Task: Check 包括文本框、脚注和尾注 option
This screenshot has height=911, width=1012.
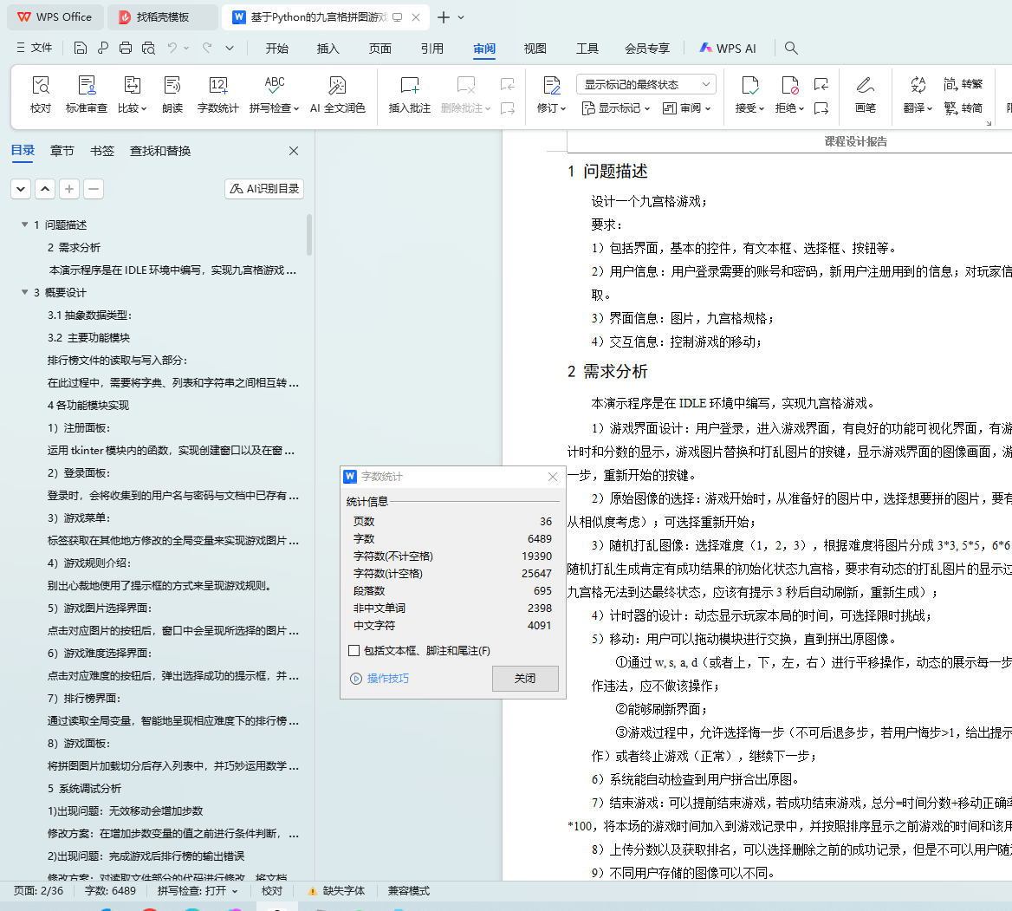Action: click(x=354, y=651)
